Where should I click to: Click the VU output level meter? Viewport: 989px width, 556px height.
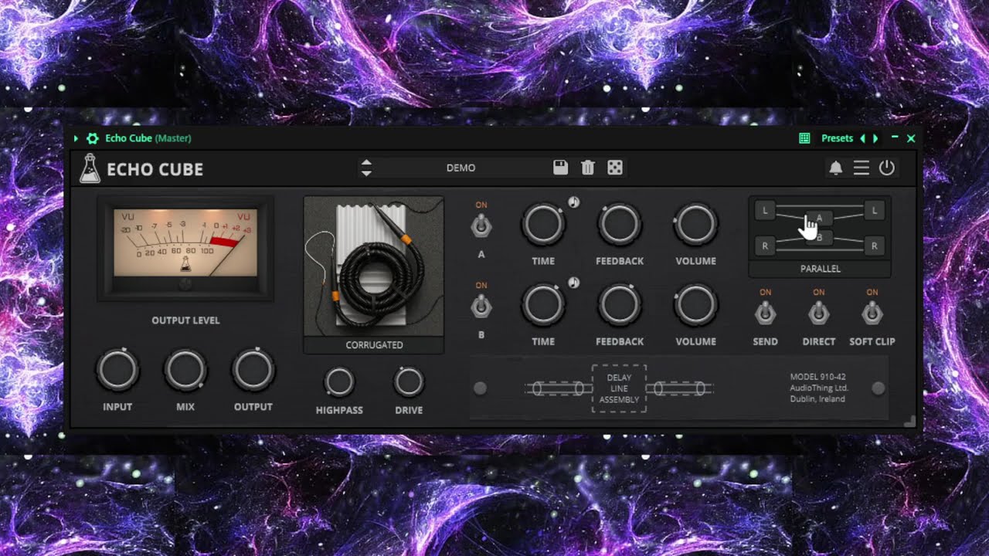click(x=185, y=247)
